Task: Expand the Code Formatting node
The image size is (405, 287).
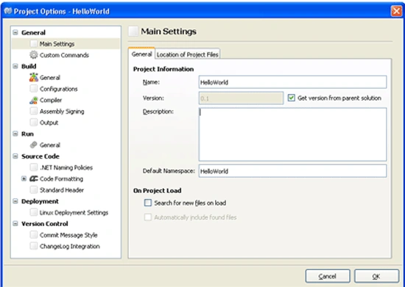Action: coord(24,178)
